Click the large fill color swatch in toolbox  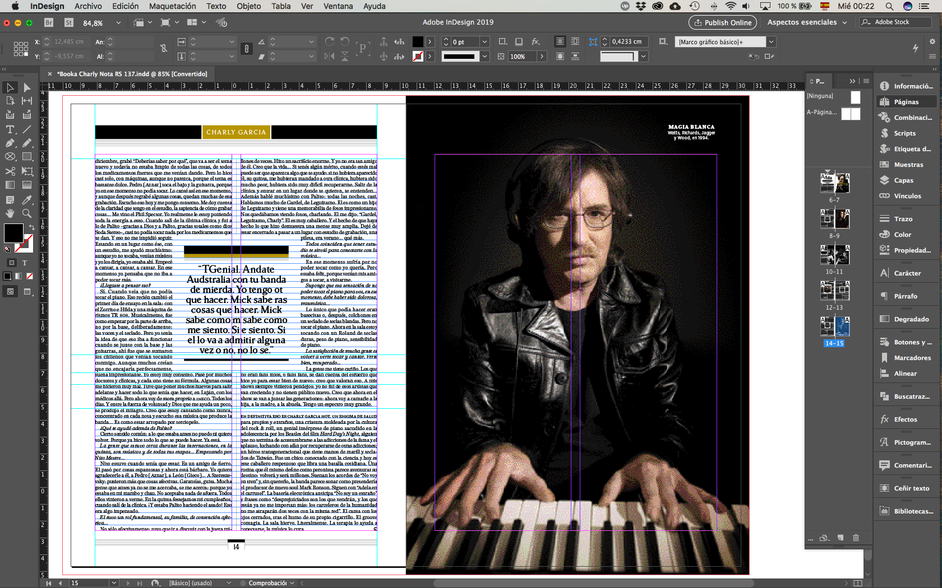13,233
